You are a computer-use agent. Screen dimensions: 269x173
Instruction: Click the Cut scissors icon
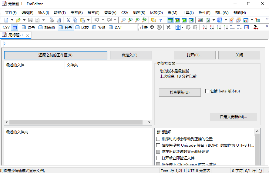68,20
